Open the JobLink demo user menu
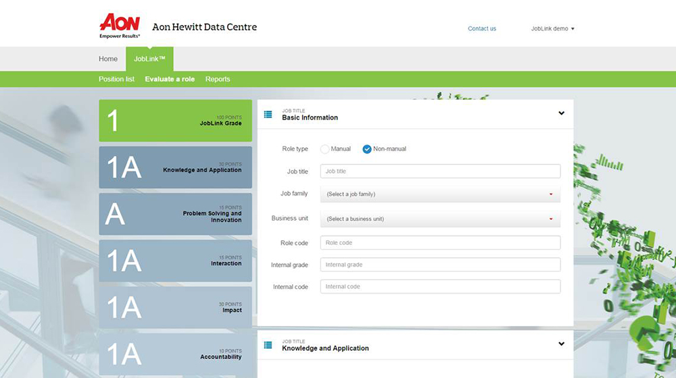Viewport: 676px width, 378px height. coord(552,29)
